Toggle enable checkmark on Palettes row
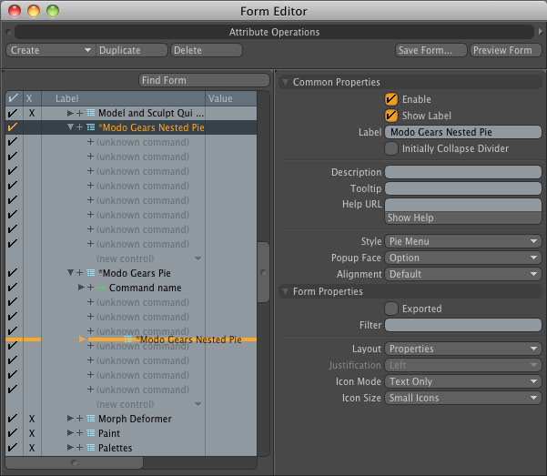This screenshot has width=547, height=476. 13,448
